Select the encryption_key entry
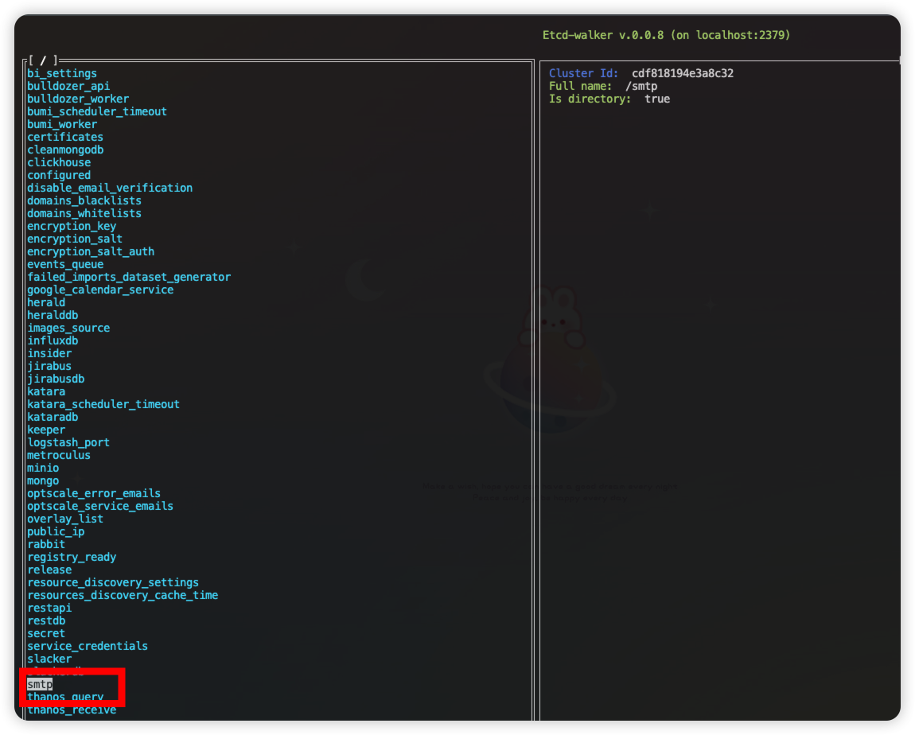Screen dimensions: 915x735 (71, 227)
